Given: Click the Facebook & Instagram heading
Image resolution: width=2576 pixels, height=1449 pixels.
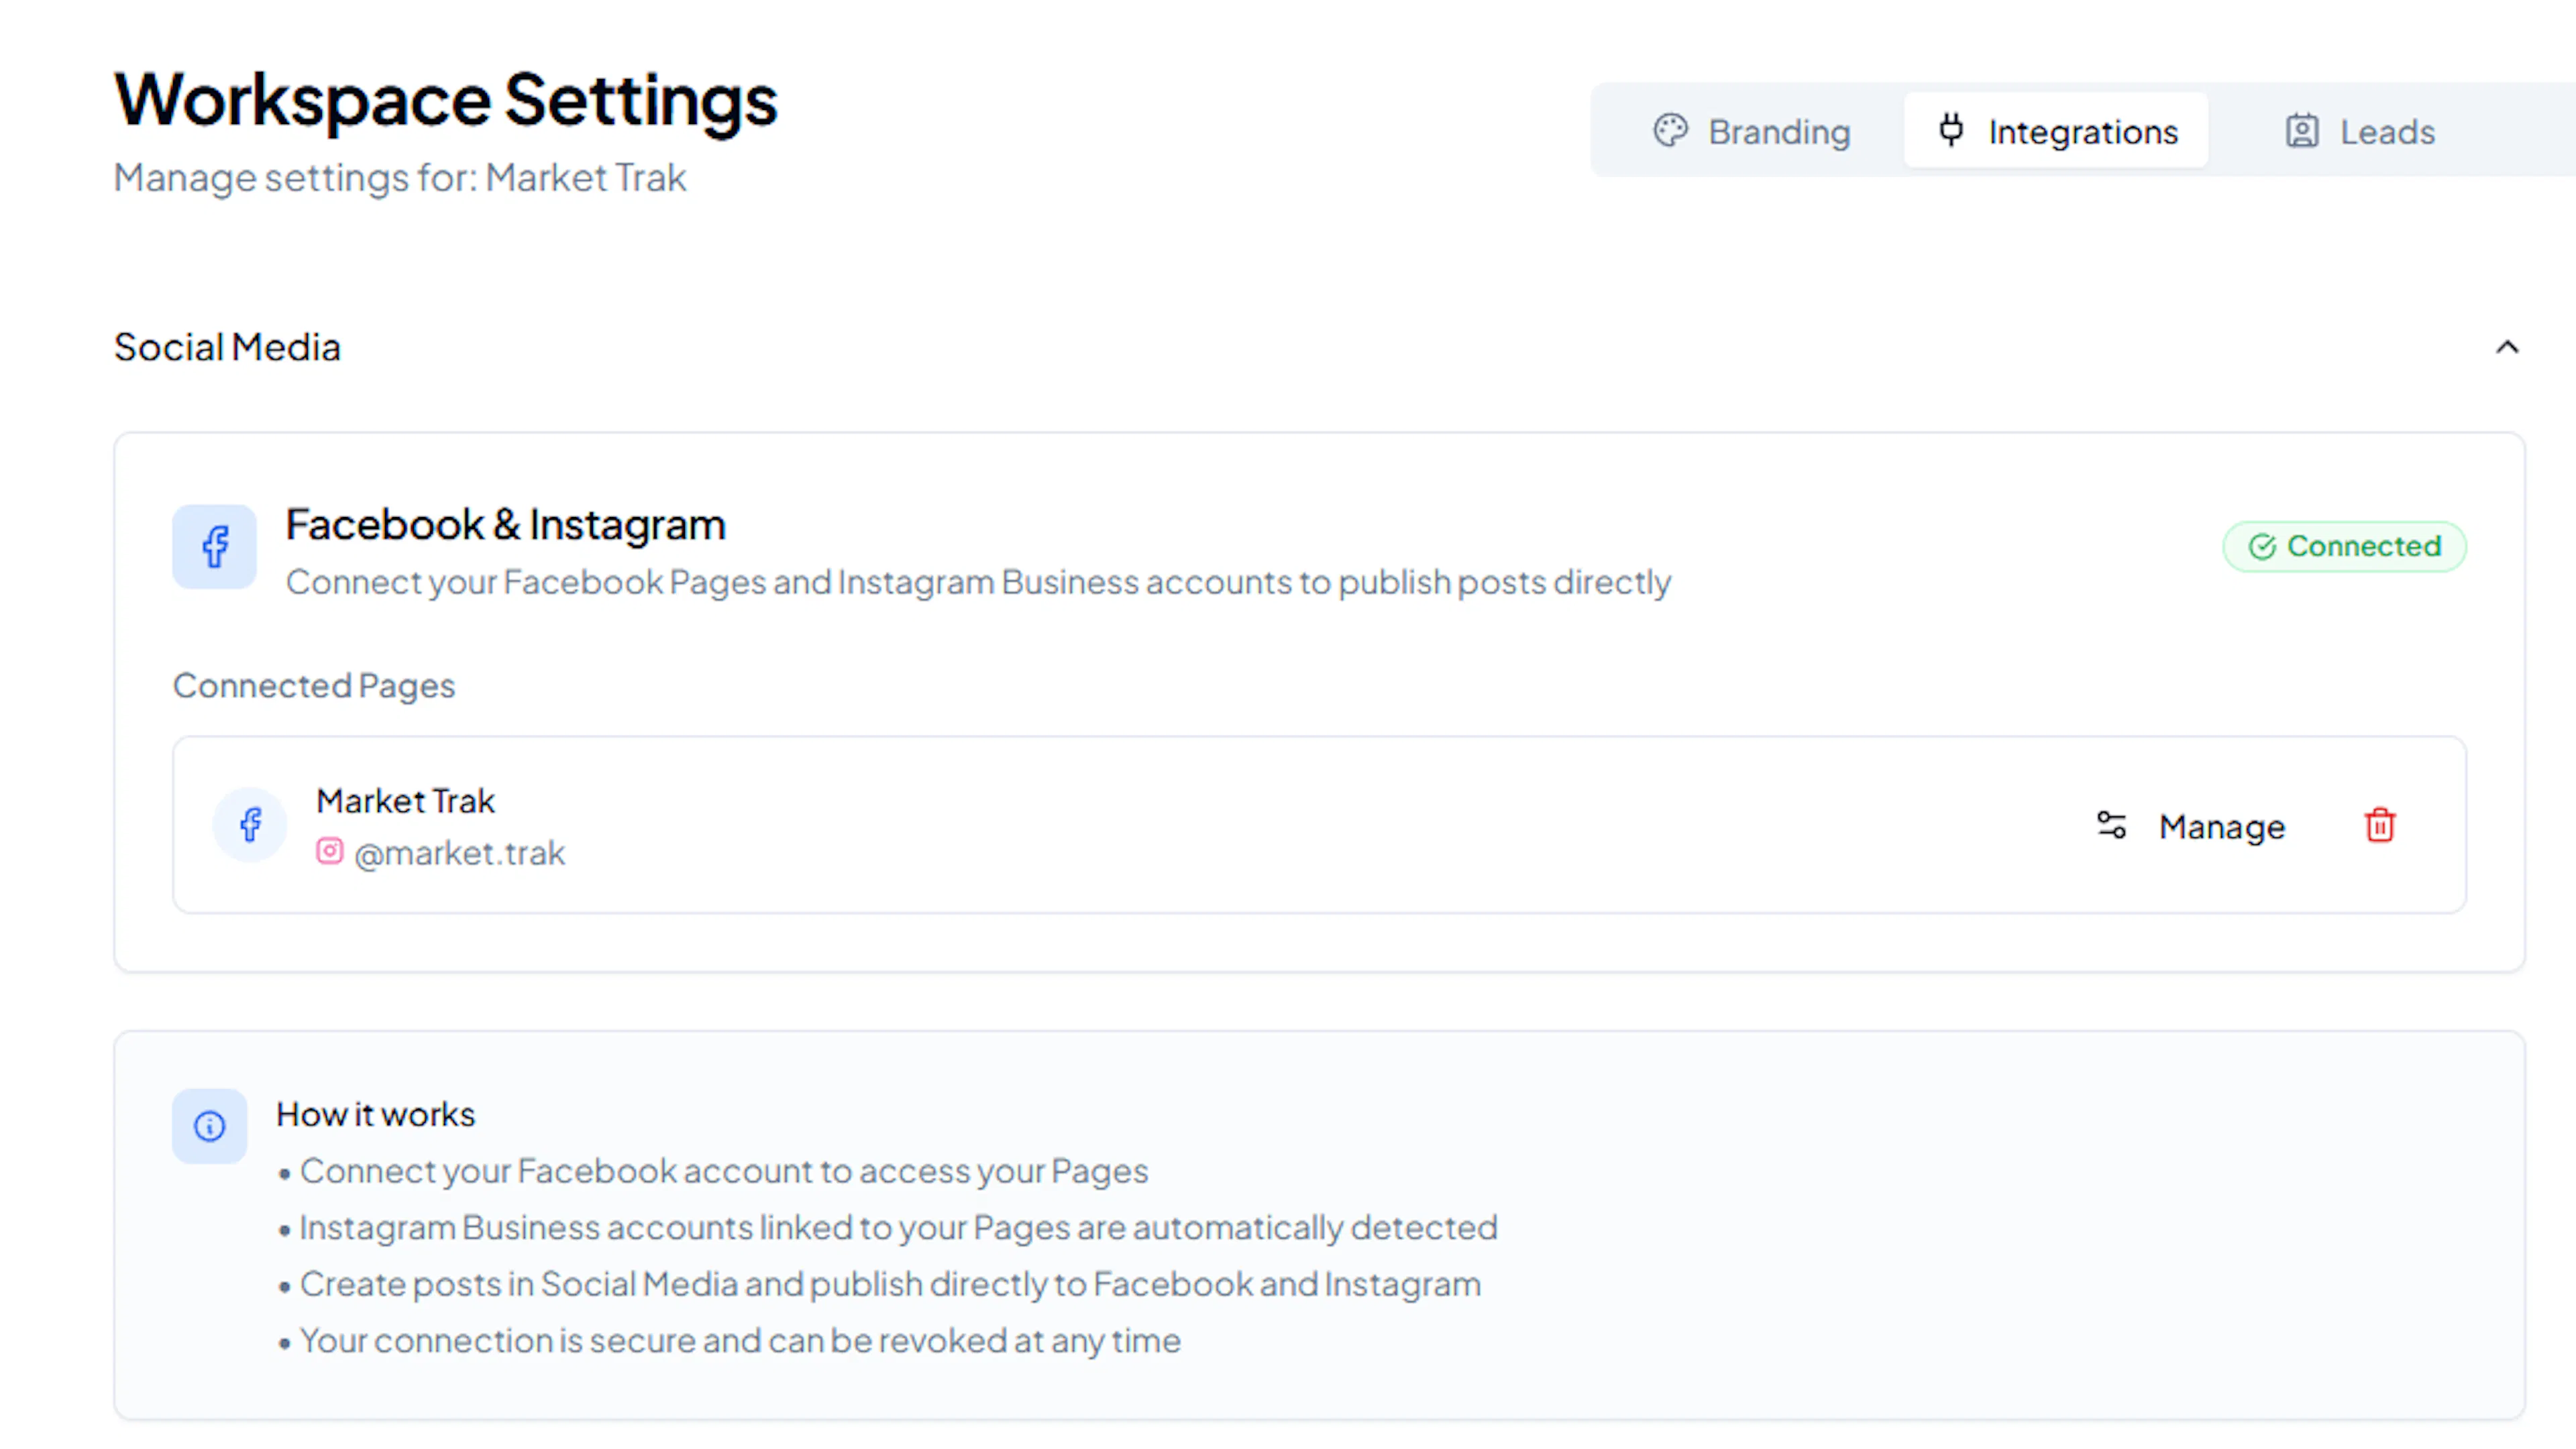Looking at the screenshot, I should pyautogui.click(x=505, y=526).
